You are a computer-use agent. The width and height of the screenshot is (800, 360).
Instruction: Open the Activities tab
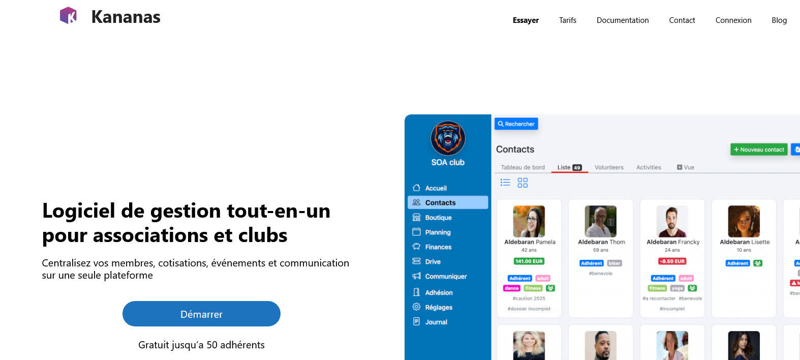click(649, 167)
